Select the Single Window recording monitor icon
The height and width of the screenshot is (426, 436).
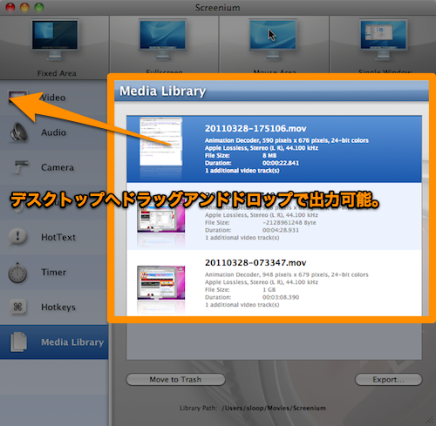384,39
